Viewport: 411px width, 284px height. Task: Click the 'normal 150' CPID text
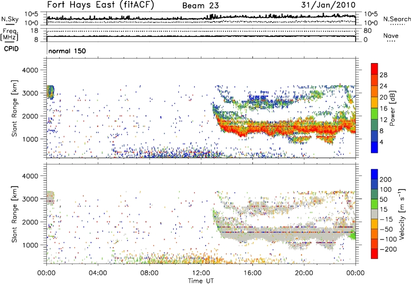coord(67,51)
